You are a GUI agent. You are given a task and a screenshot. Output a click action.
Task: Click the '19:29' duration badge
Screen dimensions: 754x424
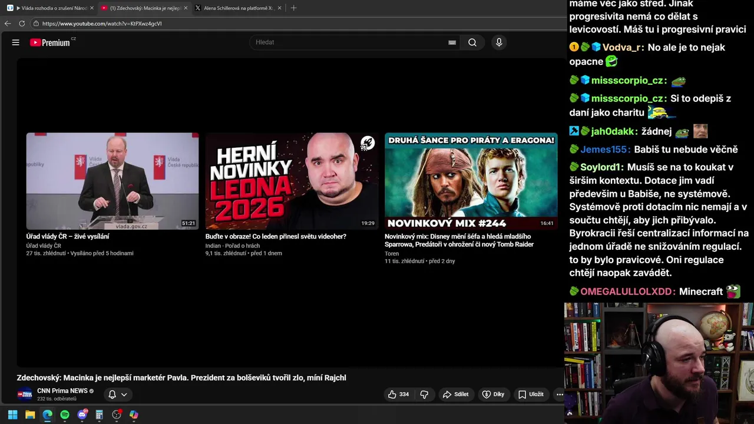tap(368, 224)
